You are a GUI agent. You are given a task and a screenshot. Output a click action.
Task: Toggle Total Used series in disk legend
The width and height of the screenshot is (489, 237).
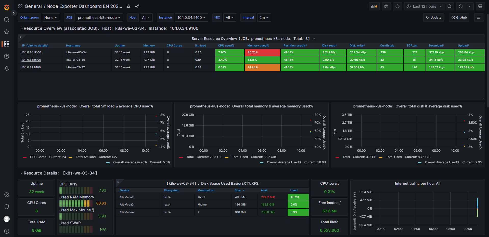[x=394, y=157]
